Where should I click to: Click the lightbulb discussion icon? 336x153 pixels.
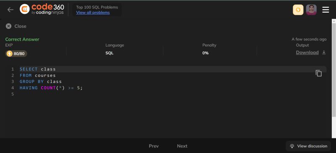coord(292,146)
